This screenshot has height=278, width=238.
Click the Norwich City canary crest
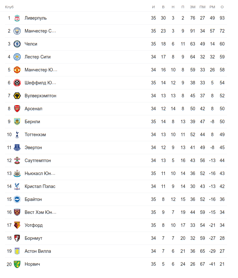(x=17, y=264)
